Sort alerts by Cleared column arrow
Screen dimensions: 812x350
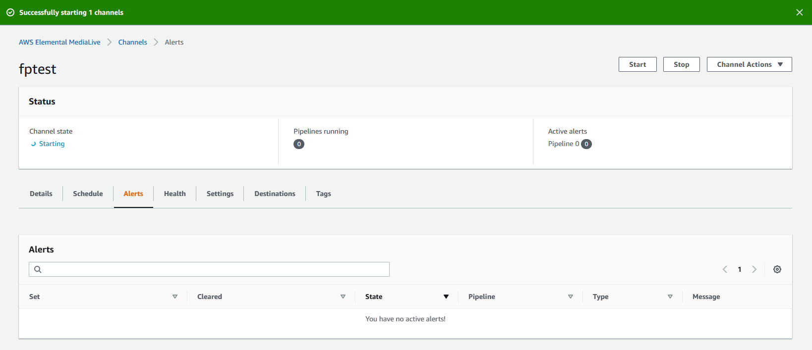(x=343, y=297)
